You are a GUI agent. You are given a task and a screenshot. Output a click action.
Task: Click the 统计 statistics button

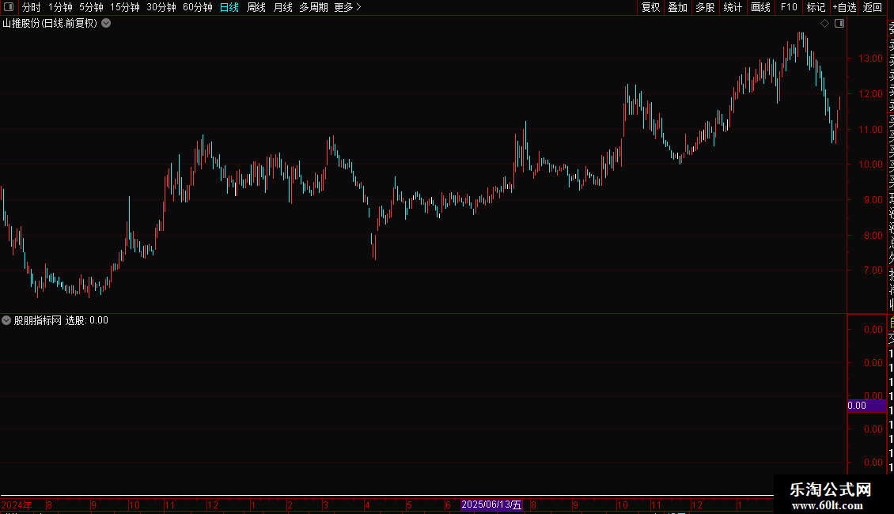pyautogui.click(x=733, y=7)
